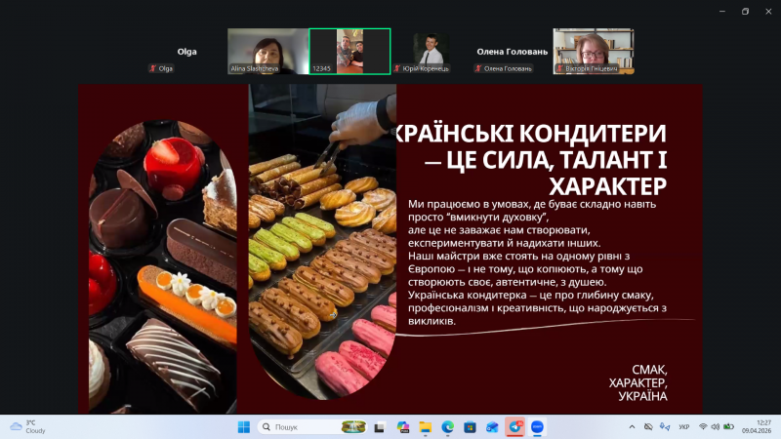The width and height of the screenshot is (781, 439).
Task: Select the 12345 participant video tile
Action: click(x=349, y=51)
